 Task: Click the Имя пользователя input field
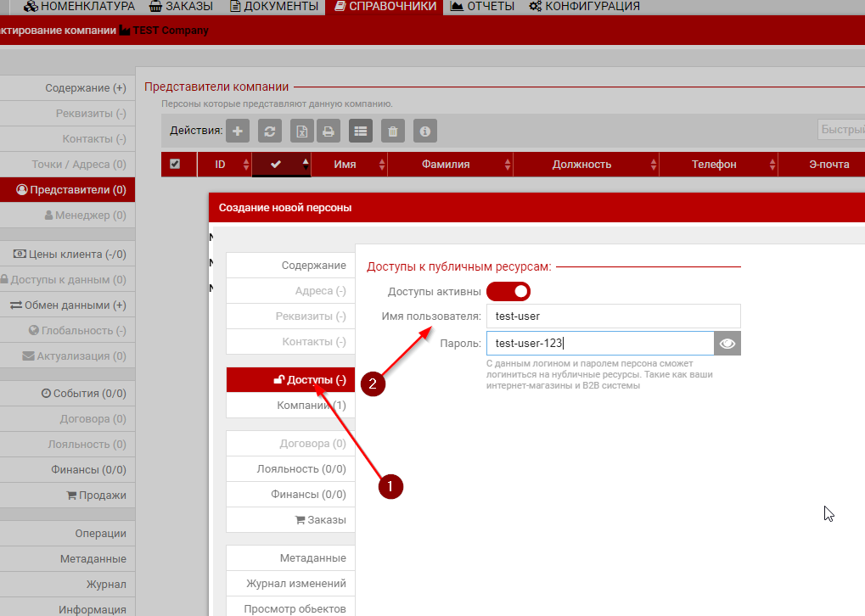[x=613, y=316]
